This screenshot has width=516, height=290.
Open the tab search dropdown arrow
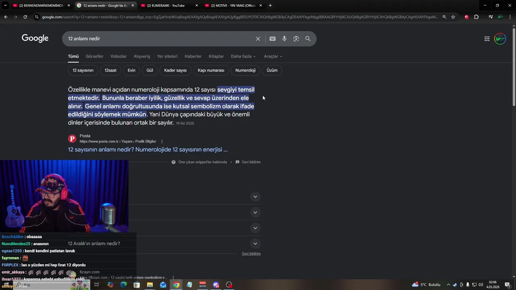tap(5, 5)
